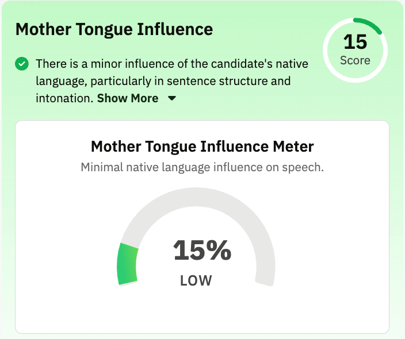Click the "Mother Tongue Influence" heading
Screen dimensions: 405x339
tap(114, 29)
